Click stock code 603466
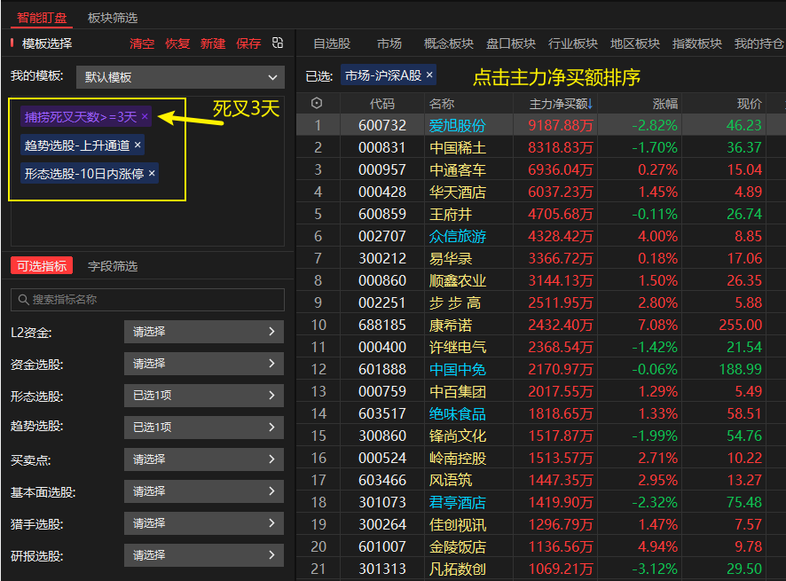The width and height of the screenshot is (786, 581). 382,480
